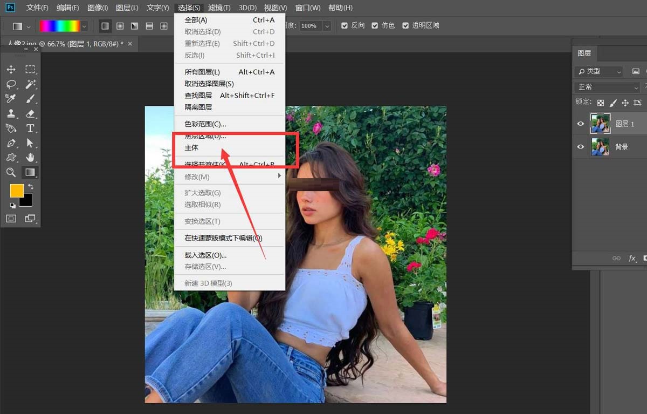Click the foreground color swatch

pyautogui.click(x=17, y=191)
